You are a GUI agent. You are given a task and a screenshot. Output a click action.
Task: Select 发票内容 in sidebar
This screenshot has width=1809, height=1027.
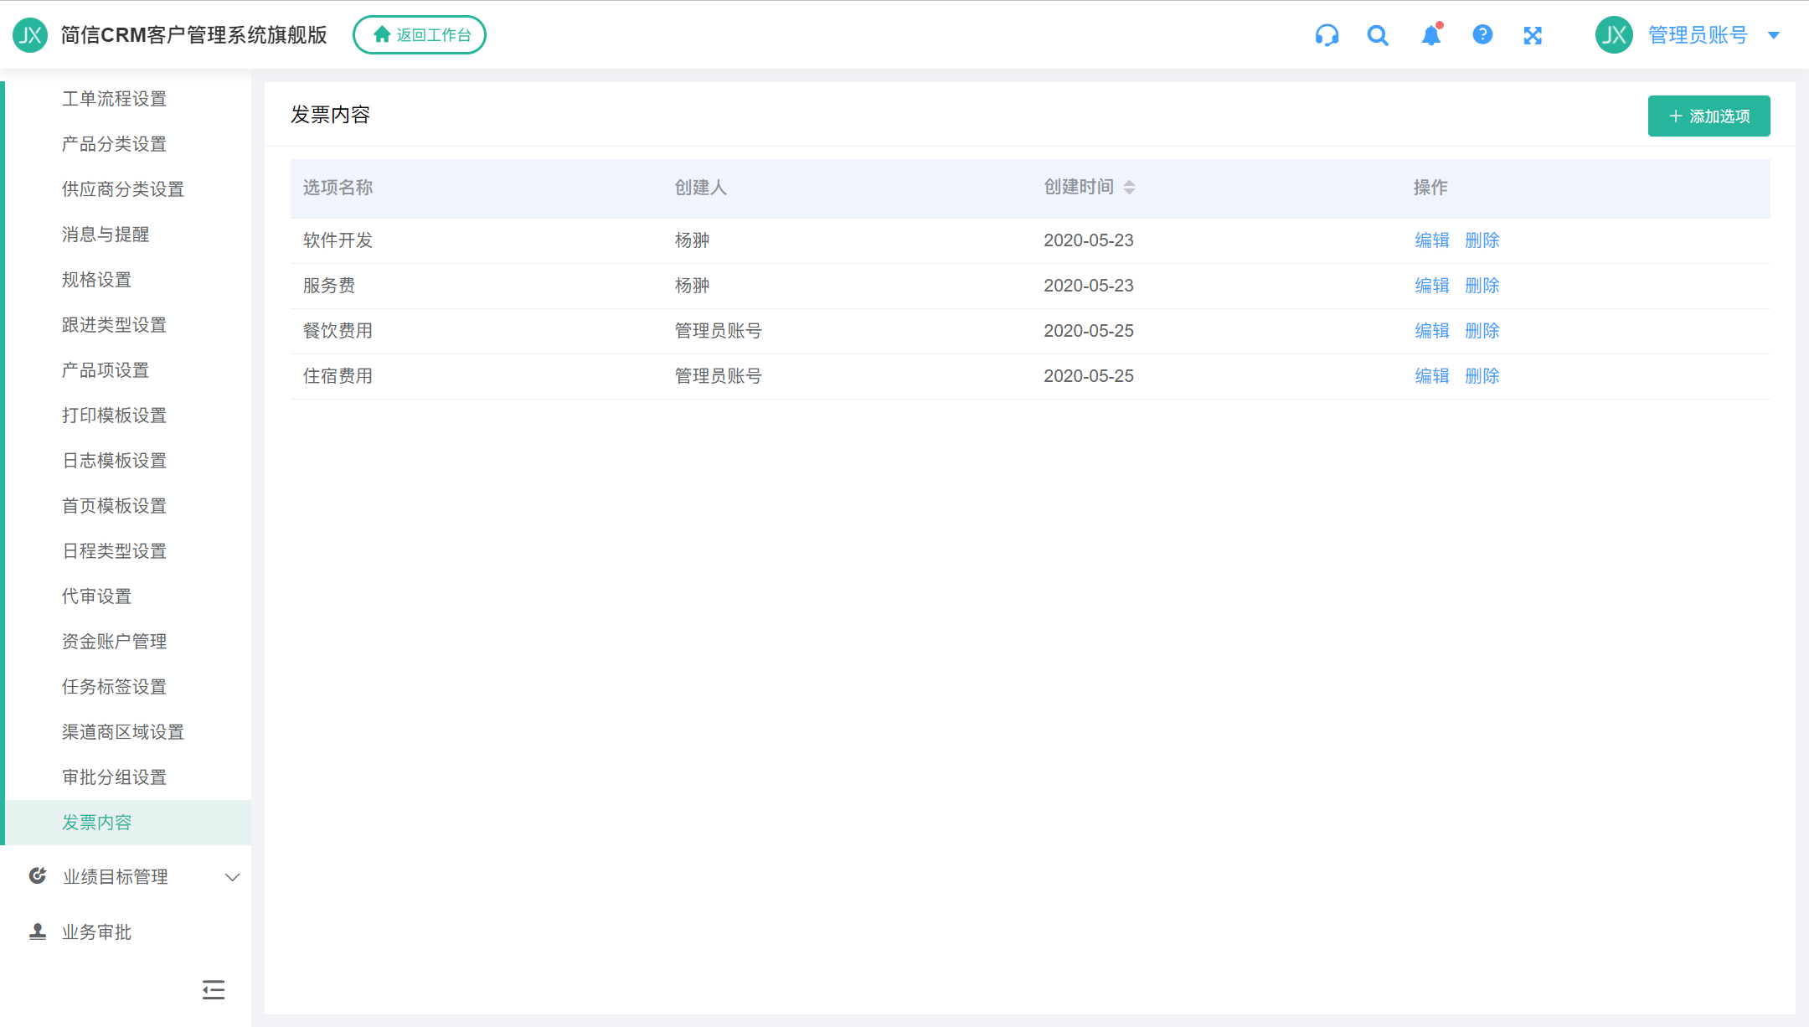[128, 823]
